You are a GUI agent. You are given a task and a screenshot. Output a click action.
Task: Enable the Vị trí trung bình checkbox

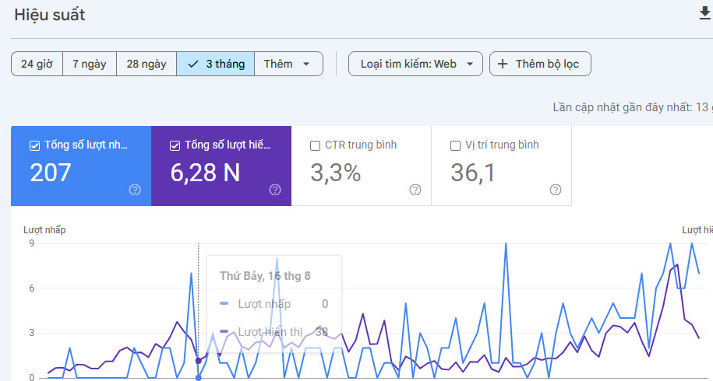pyautogui.click(x=455, y=145)
